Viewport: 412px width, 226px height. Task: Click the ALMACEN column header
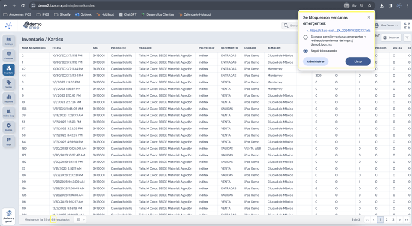click(274, 48)
